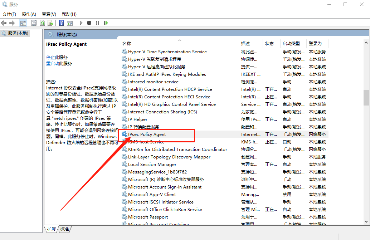Click the Show/Hide Console Tree toolbar icon

pyautogui.click(x=23, y=23)
